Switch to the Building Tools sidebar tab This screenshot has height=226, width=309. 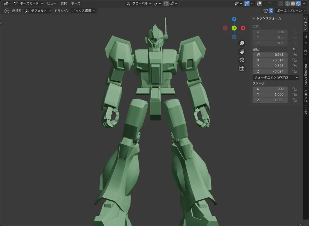(x=306, y=74)
